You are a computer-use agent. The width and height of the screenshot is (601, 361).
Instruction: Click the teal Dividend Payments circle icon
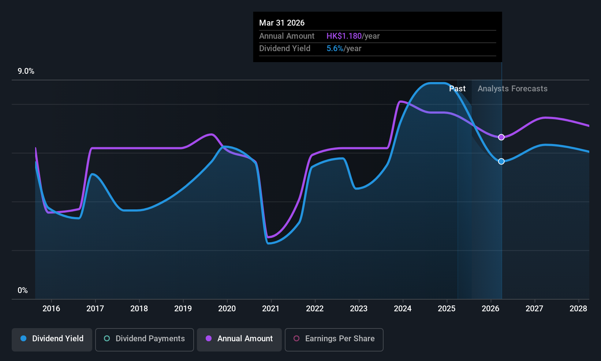[107, 338]
